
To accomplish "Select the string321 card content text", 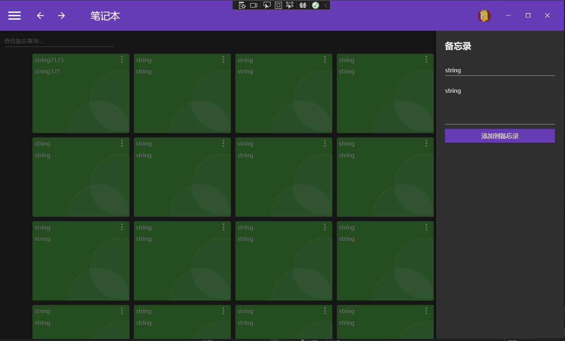I will click(x=47, y=71).
